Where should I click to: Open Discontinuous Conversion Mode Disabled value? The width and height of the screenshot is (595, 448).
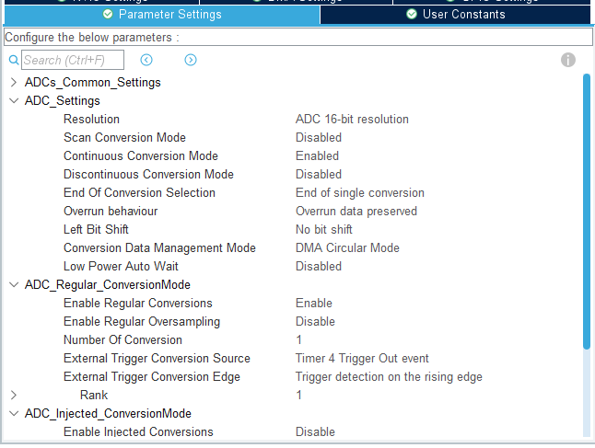[319, 175]
